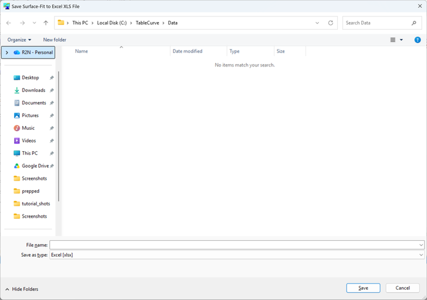Open the prepped folder
Image resolution: width=427 pixels, height=300 pixels.
pos(30,191)
